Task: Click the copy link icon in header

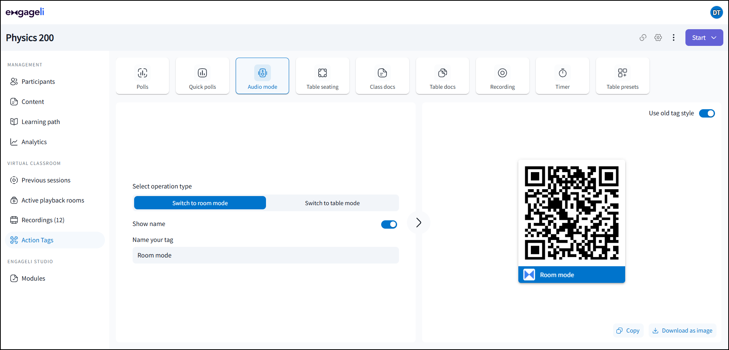Action: [x=643, y=38]
